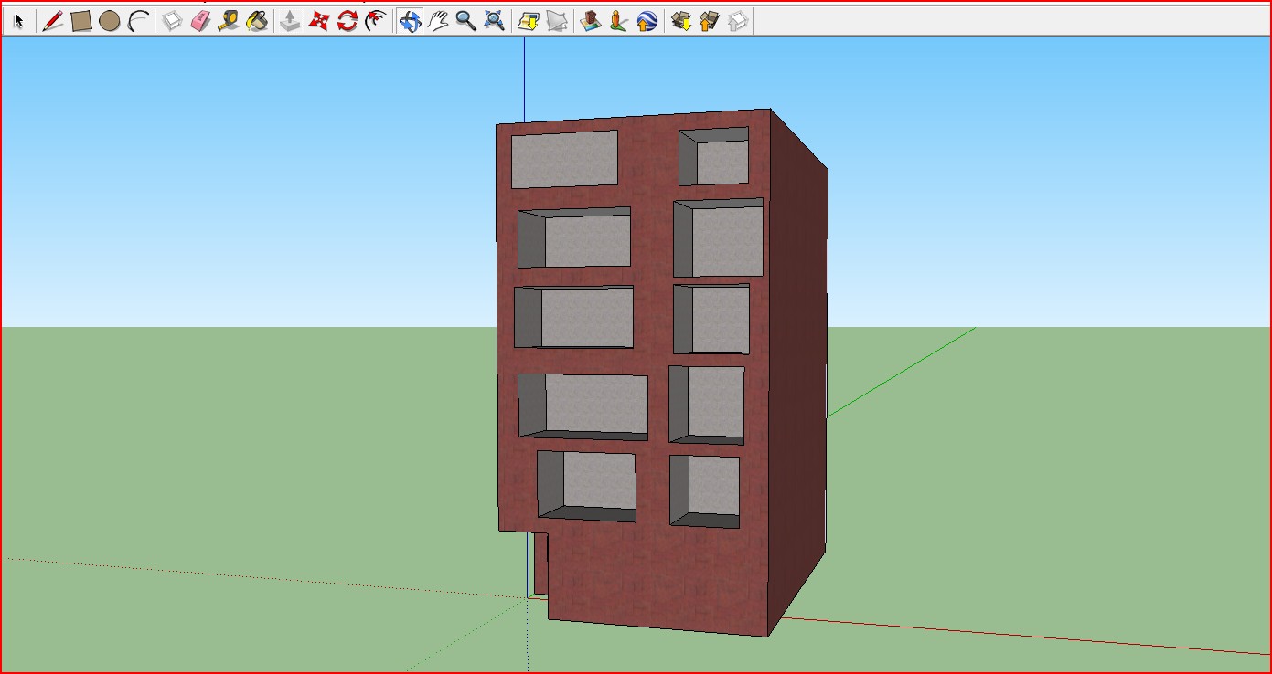Click the top-left gray window on building
1272x674 pixels.
pyautogui.click(x=564, y=160)
